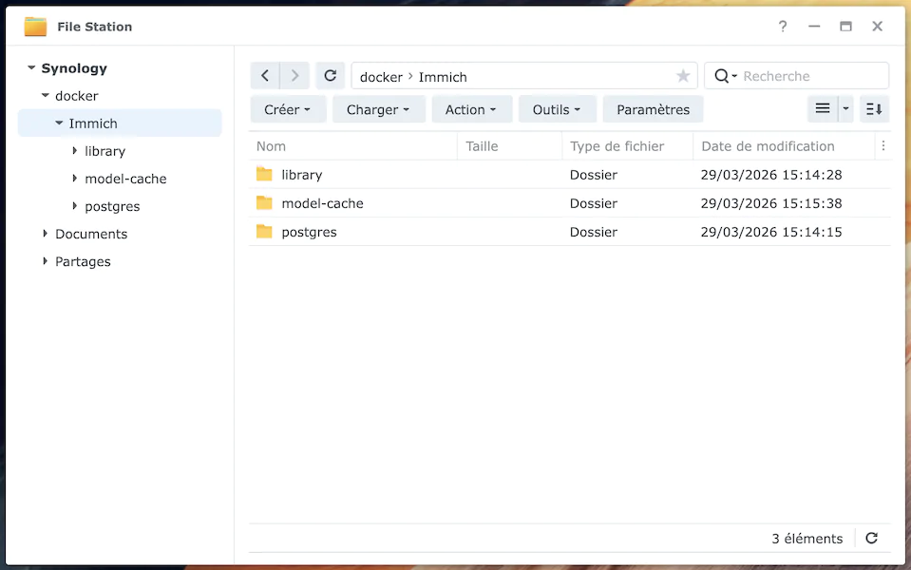911x570 pixels.
Task: Collapse the docker tree node
Action: tap(46, 95)
